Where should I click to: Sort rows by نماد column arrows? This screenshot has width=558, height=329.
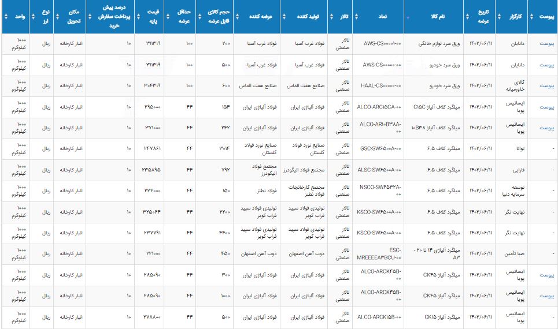(356, 17)
